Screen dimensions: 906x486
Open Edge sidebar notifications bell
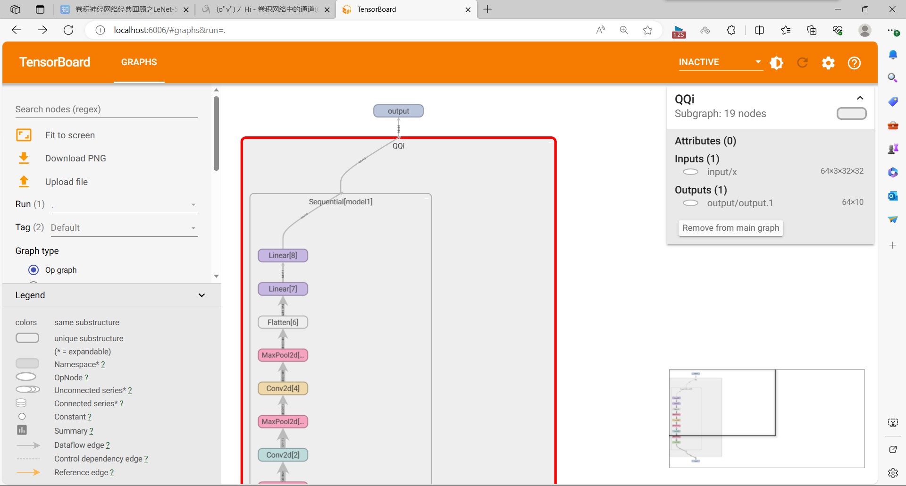893,55
